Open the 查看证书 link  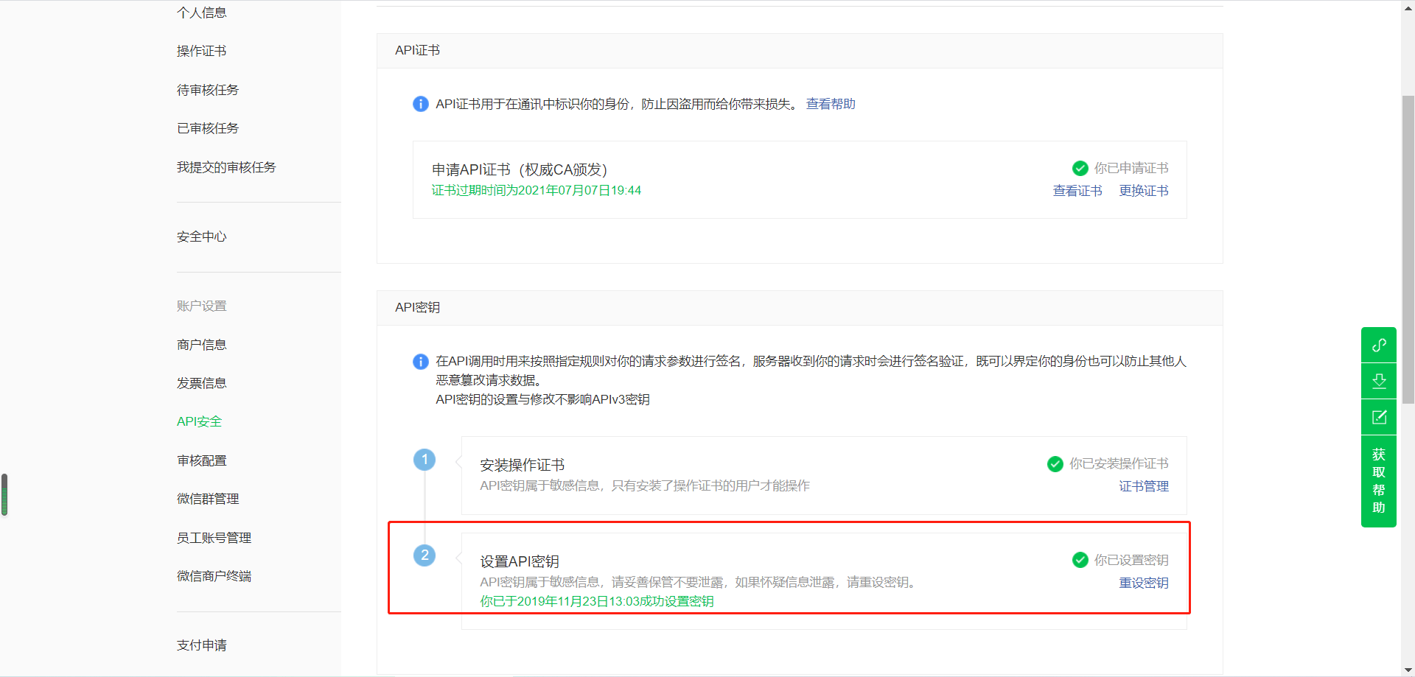coord(1077,191)
